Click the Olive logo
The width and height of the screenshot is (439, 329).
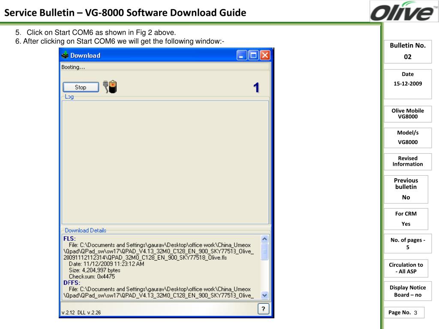coord(404,12)
